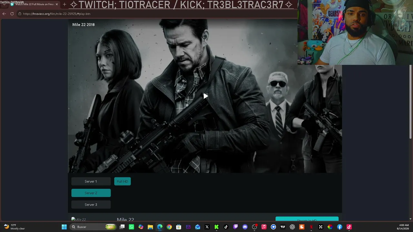Choose Server 3
This screenshot has height=232, width=413.
pos(91,205)
